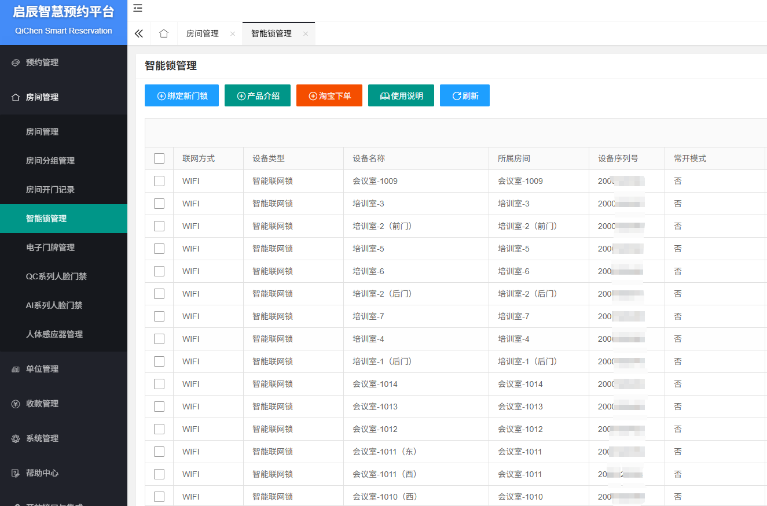
Task: Close the 房间管理 tab
Action: (233, 34)
